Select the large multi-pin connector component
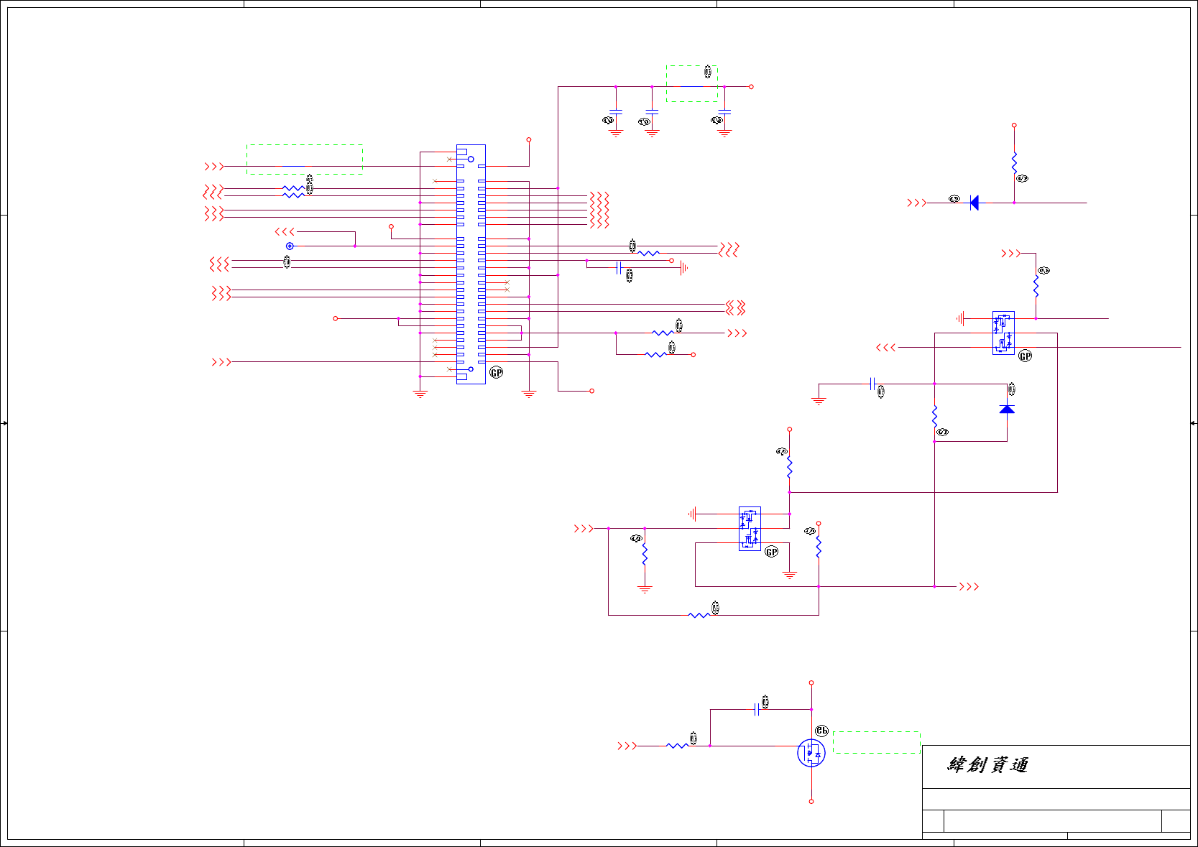This screenshot has height=847, width=1198. 471,264
